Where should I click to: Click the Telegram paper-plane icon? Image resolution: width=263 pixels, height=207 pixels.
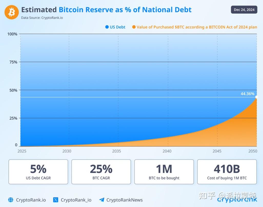102,200
